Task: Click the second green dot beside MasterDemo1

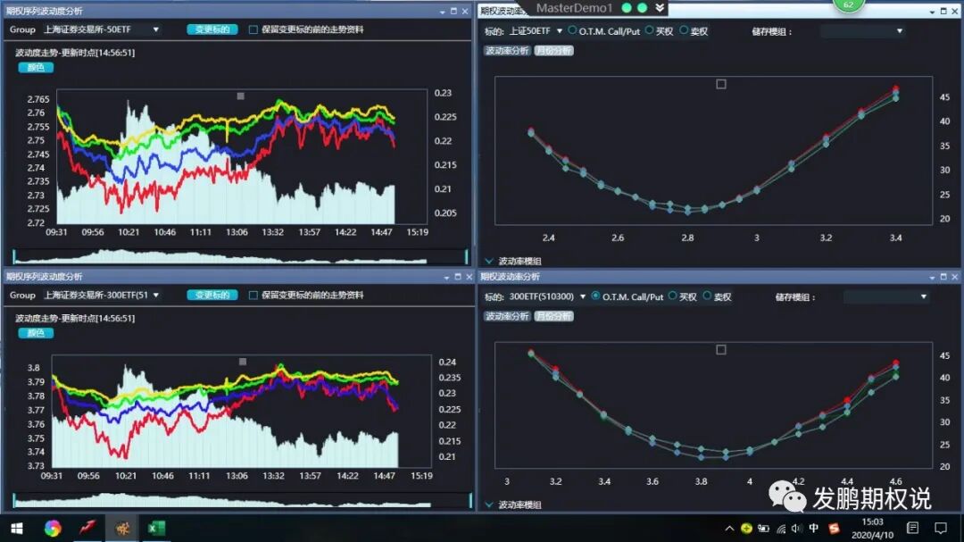Action: 643,7
